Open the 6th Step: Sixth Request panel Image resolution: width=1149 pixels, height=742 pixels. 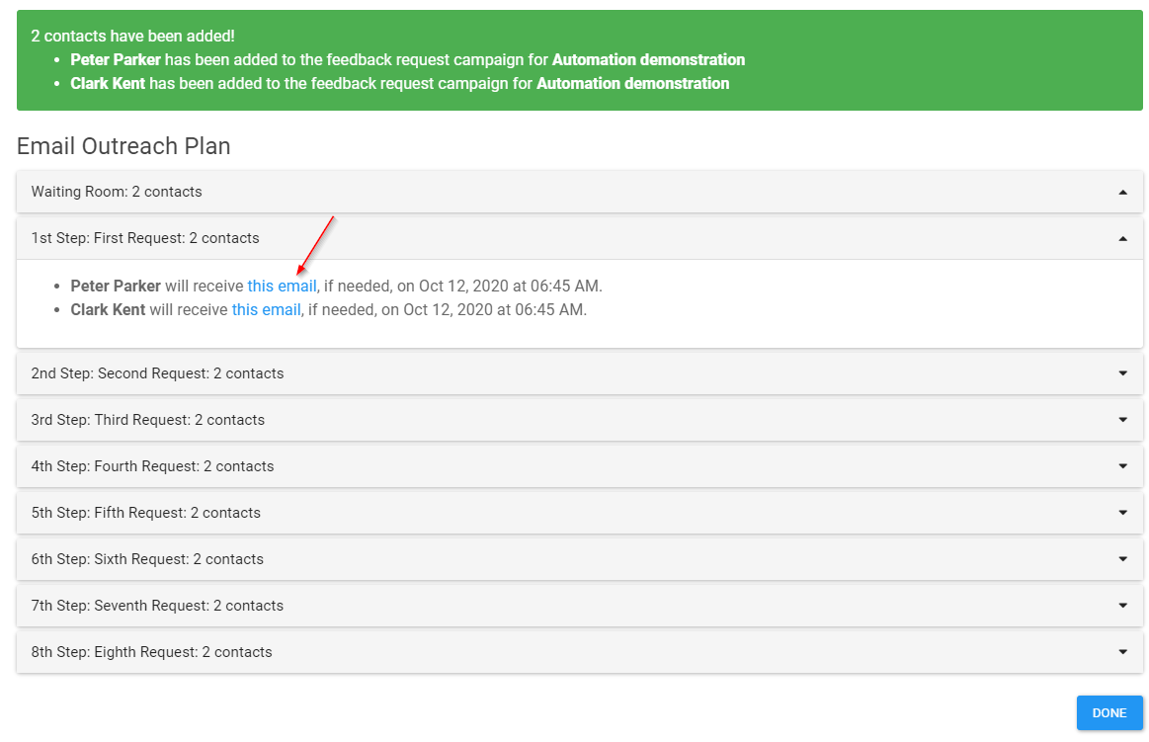tap(580, 559)
